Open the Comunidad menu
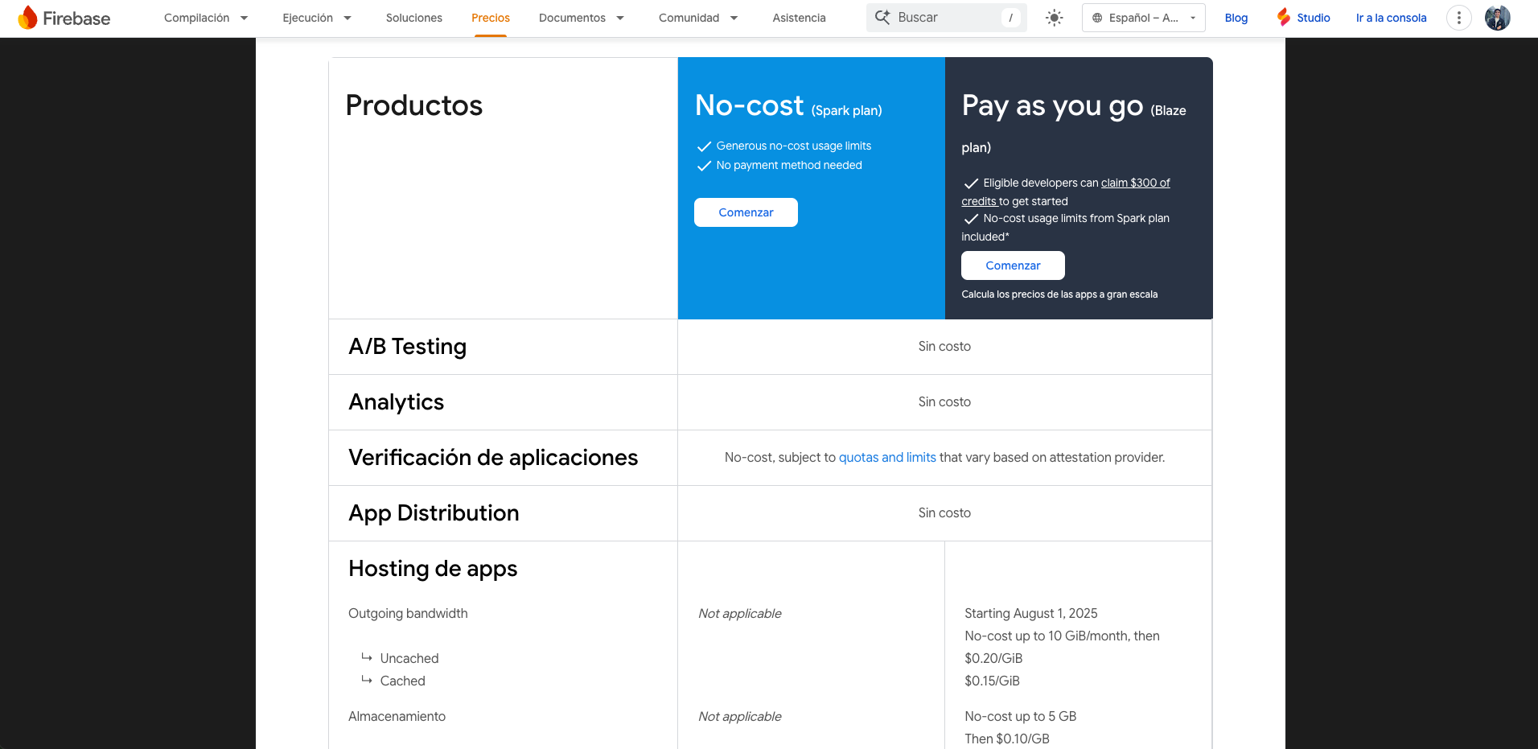This screenshot has width=1538, height=749. pyautogui.click(x=697, y=17)
